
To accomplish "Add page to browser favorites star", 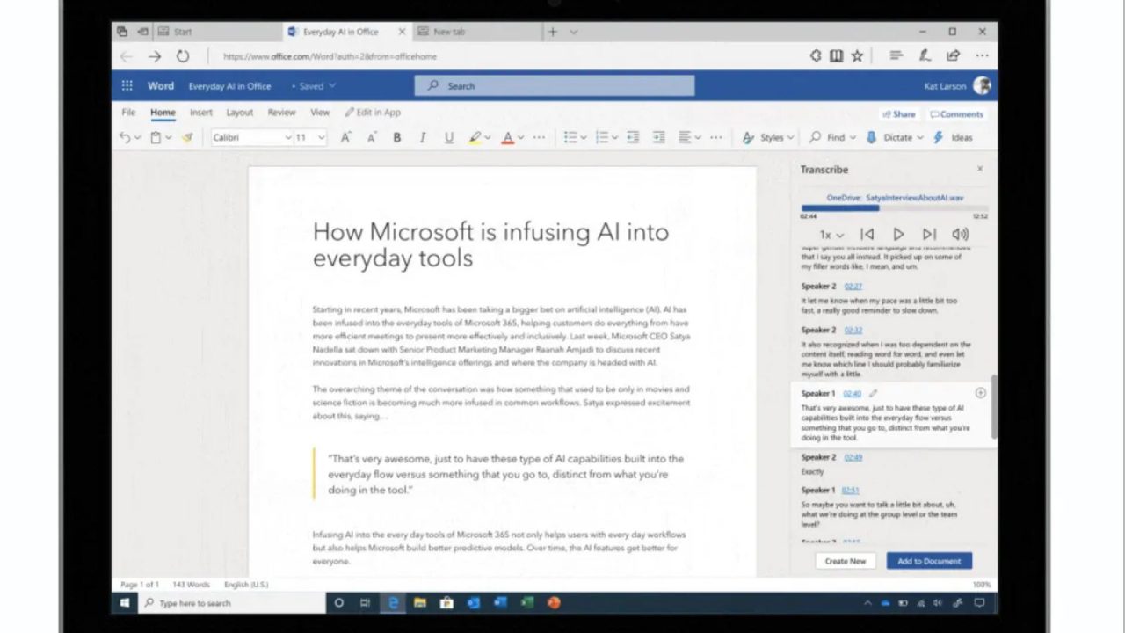I will click(x=857, y=56).
